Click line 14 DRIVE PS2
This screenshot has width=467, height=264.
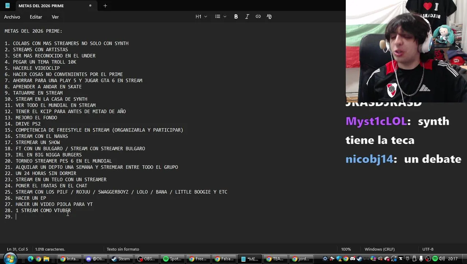pos(23,124)
